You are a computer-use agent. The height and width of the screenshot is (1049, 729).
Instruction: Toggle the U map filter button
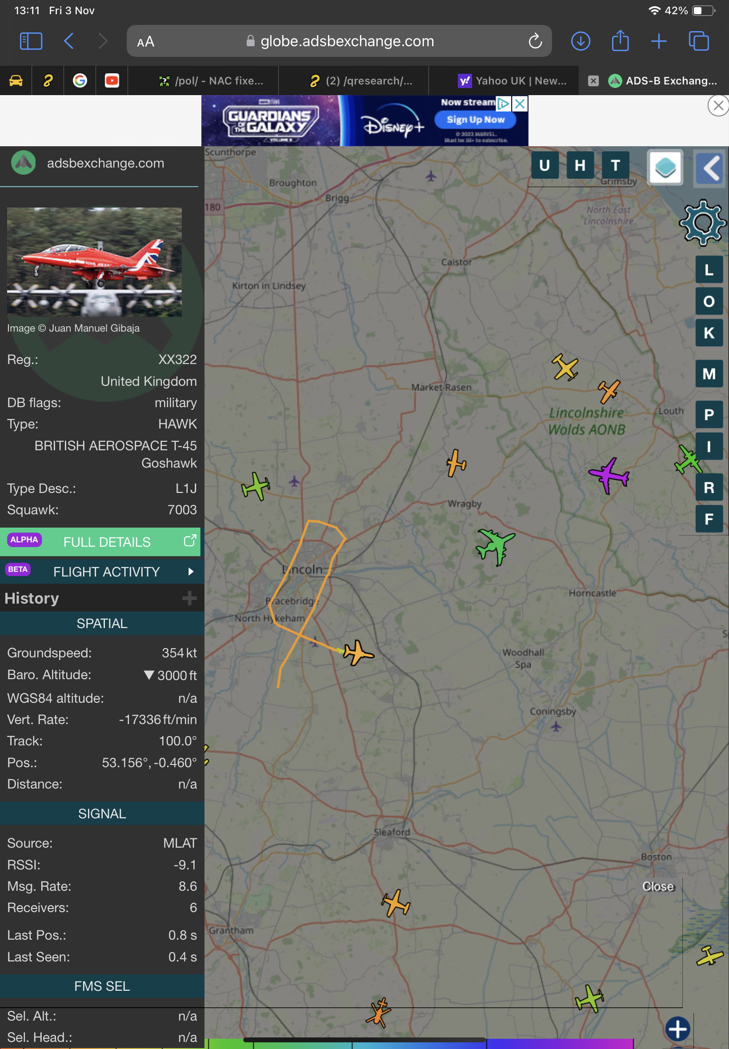pyautogui.click(x=544, y=165)
